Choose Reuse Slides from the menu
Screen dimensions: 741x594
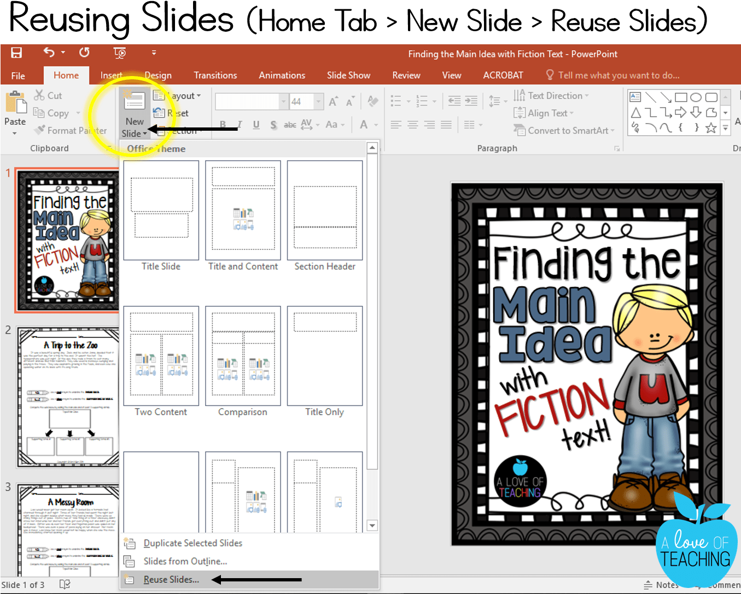click(x=171, y=579)
